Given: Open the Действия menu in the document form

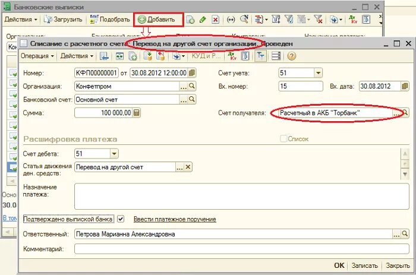Looking at the screenshot, I should 77,56.
